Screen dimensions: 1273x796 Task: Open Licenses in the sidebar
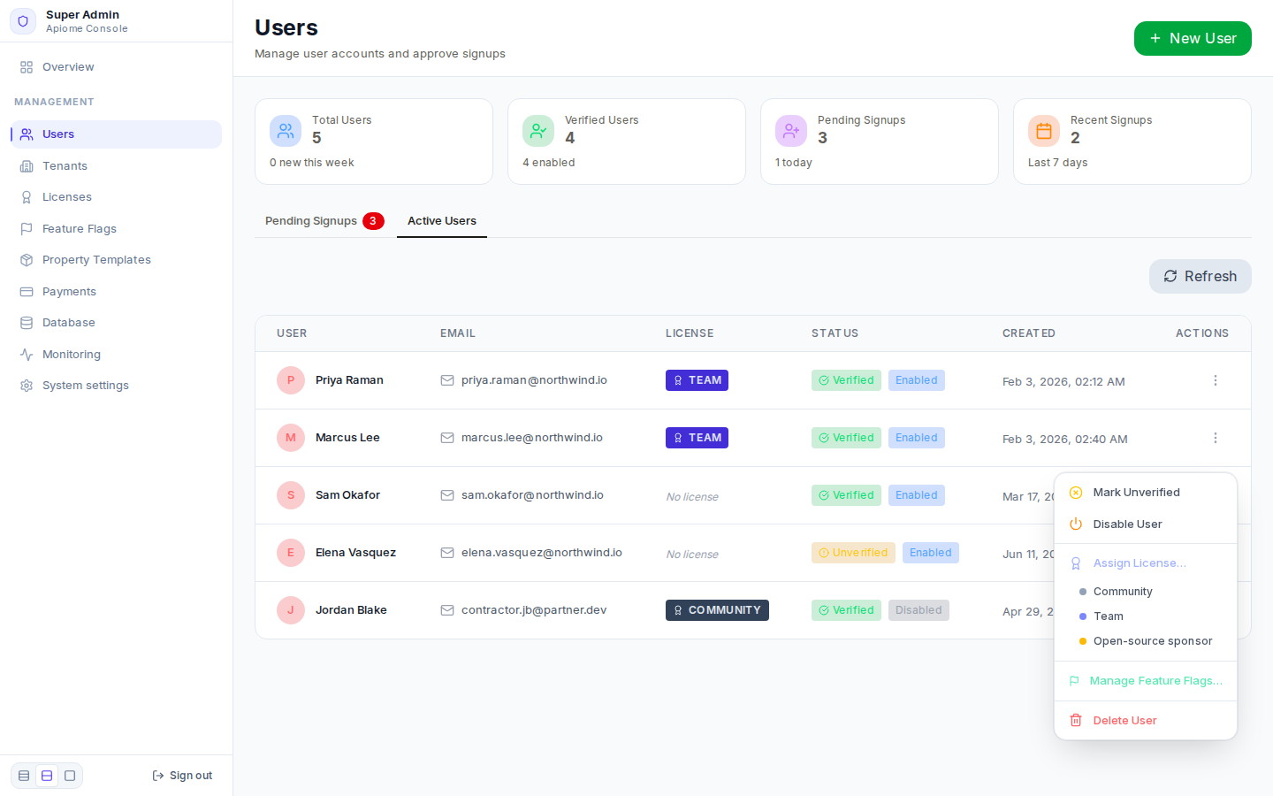coord(116,197)
